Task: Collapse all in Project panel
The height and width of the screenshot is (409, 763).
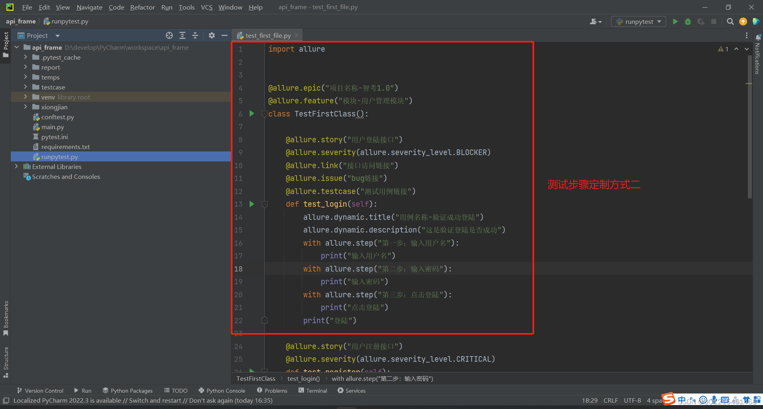Action: [195, 35]
